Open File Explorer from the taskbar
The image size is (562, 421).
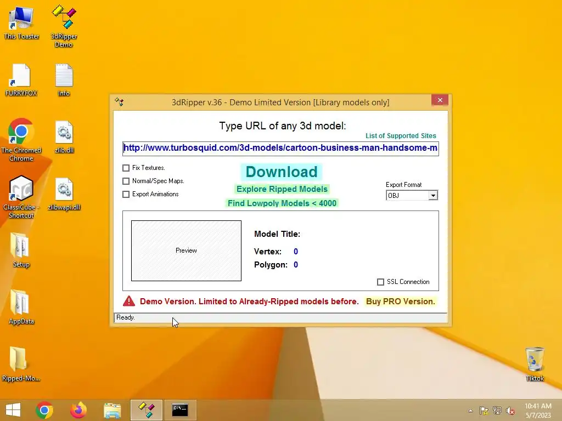click(x=112, y=410)
